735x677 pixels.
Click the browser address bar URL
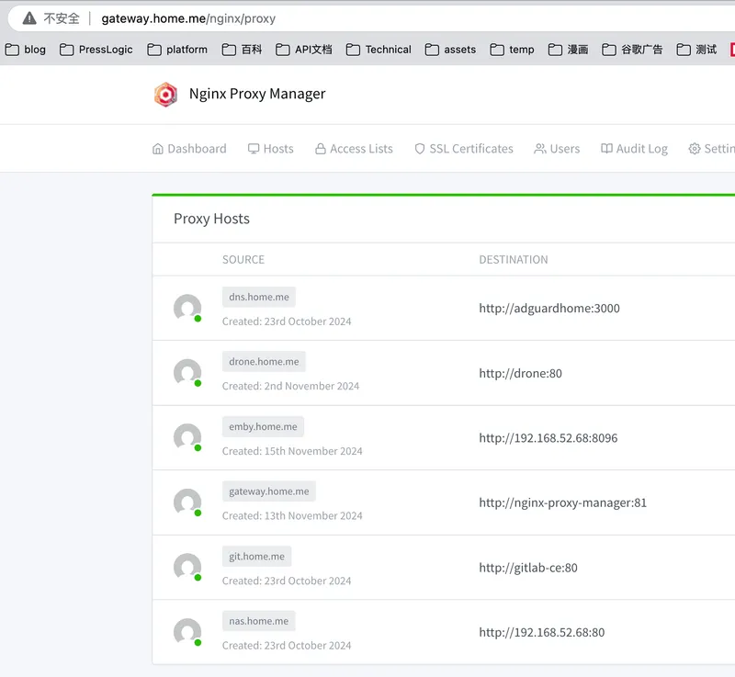pos(188,18)
